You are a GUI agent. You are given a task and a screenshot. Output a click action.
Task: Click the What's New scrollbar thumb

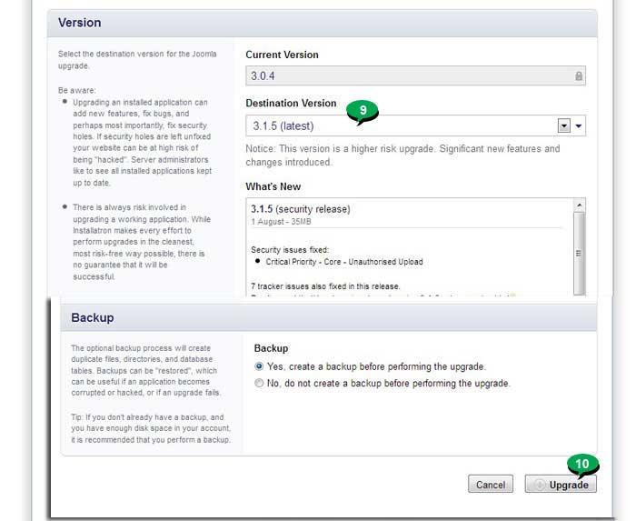point(580,253)
